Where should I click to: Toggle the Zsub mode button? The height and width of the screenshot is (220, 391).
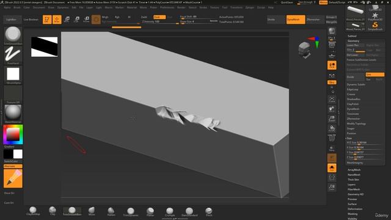(159, 17)
